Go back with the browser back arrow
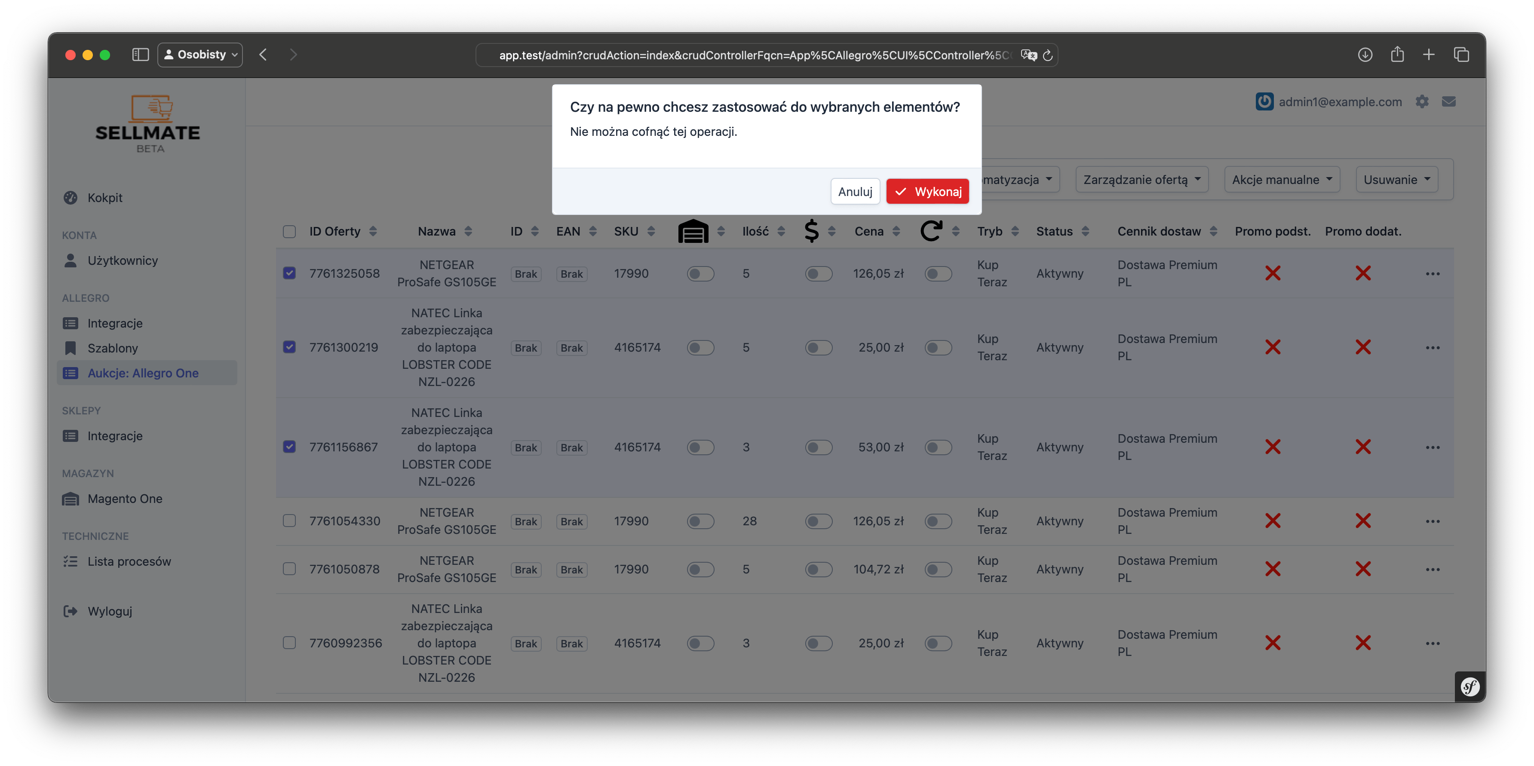The image size is (1534, 766). [263, 55]
